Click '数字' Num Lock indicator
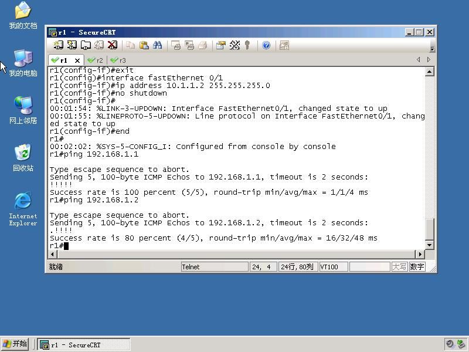Image resolution: width=469 pixels, height=352 pixels. [417, 267]
